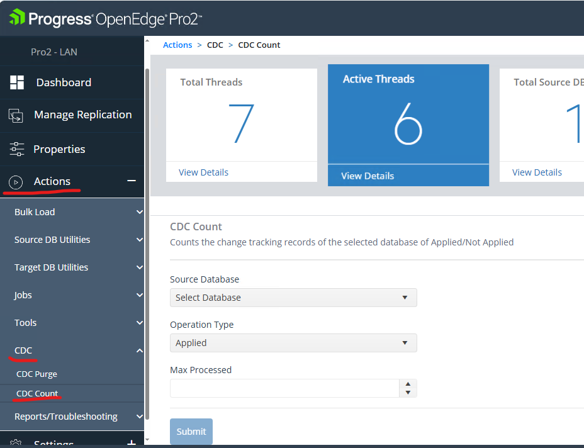Click the CDC Count section heading
This screenshot has height=448, width=584.
(x=196, y=227)
